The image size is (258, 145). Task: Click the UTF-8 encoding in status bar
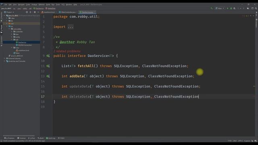[x=240, y=141]
